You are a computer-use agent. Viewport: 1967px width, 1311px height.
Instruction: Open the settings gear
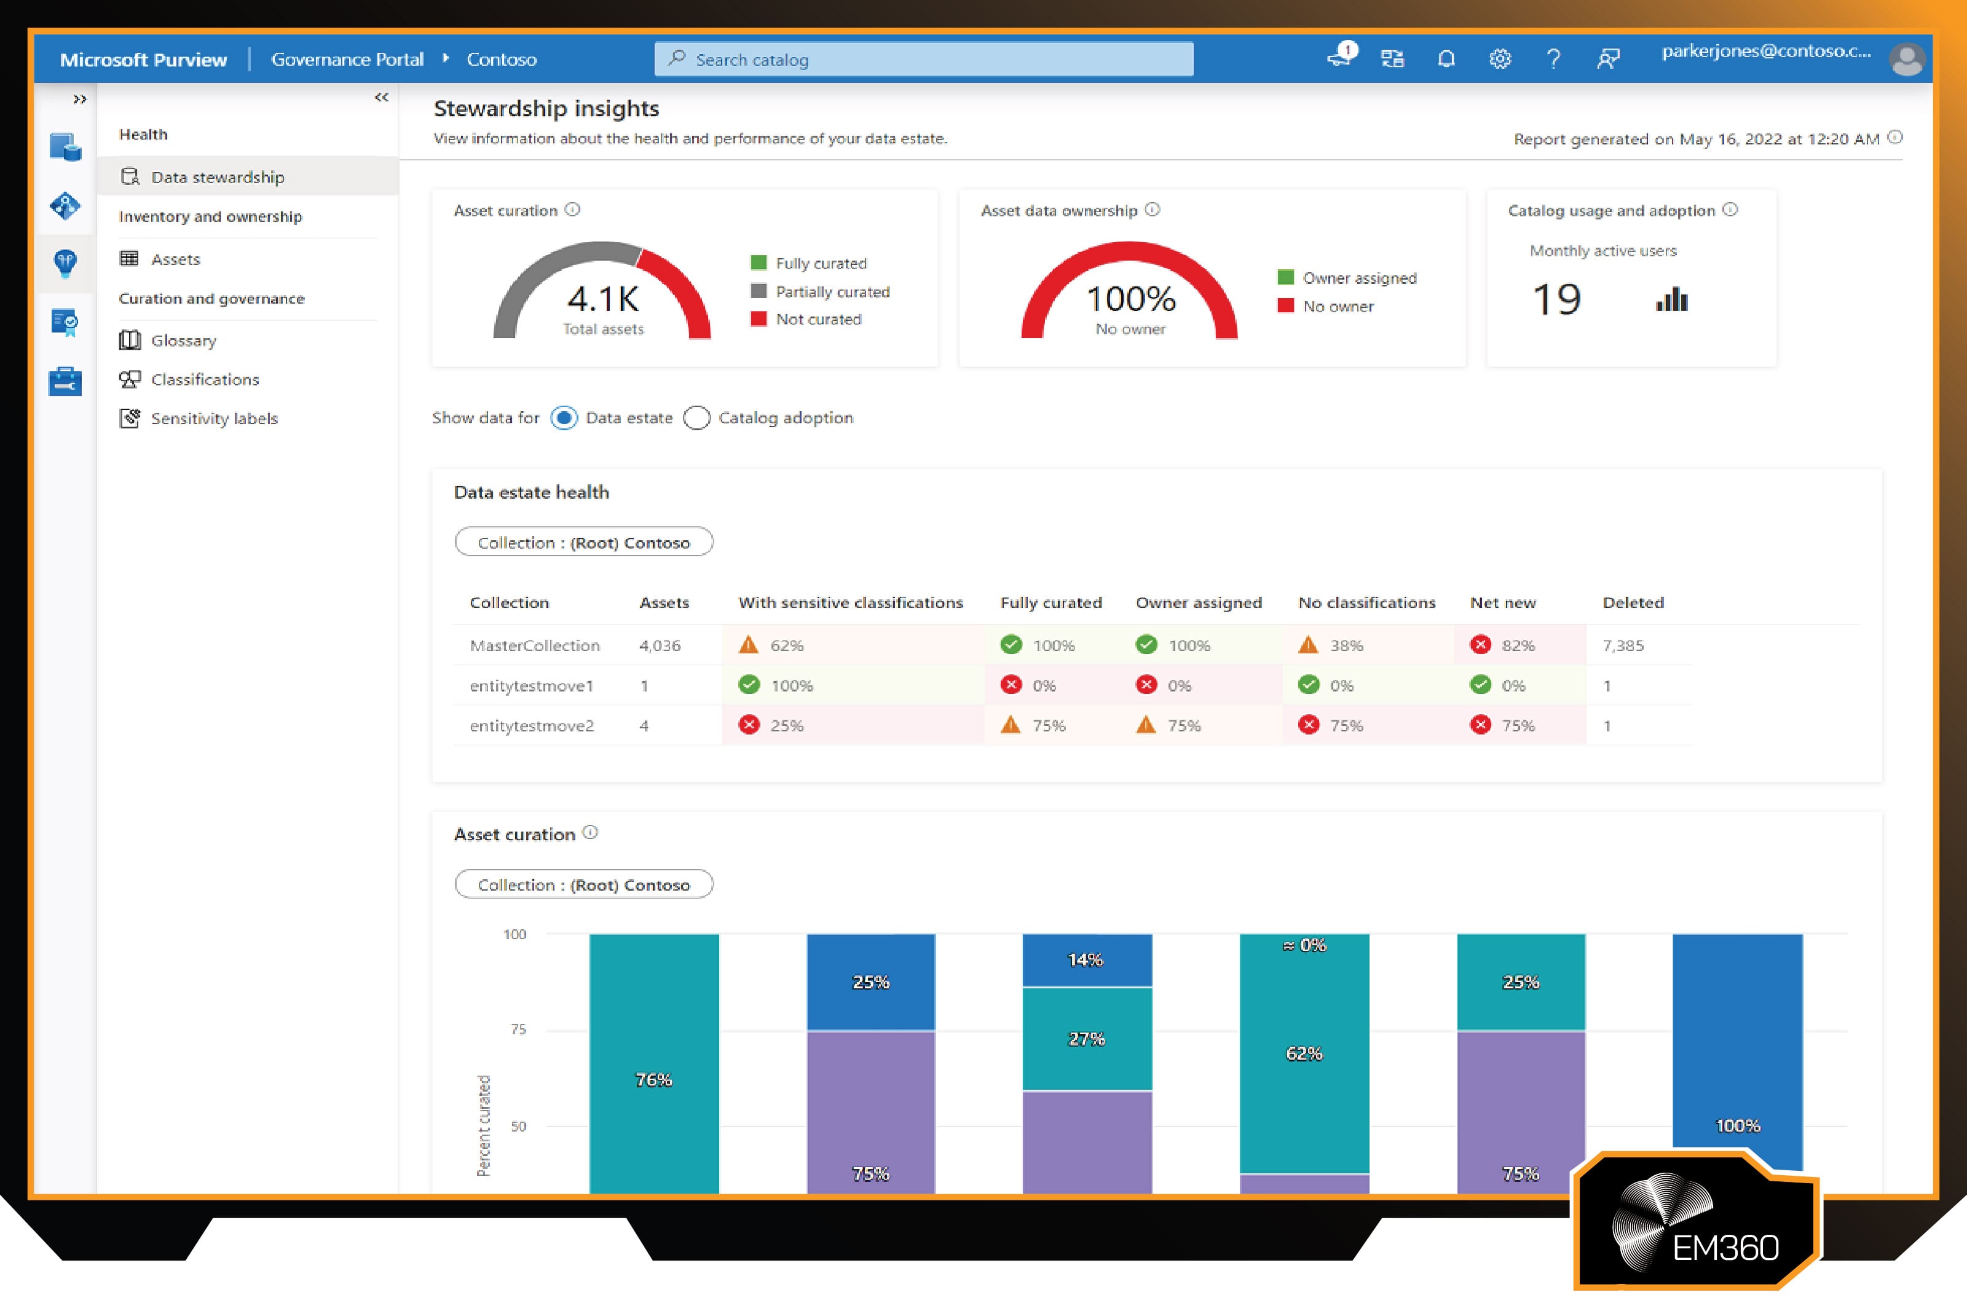[x=1500, y=58]
